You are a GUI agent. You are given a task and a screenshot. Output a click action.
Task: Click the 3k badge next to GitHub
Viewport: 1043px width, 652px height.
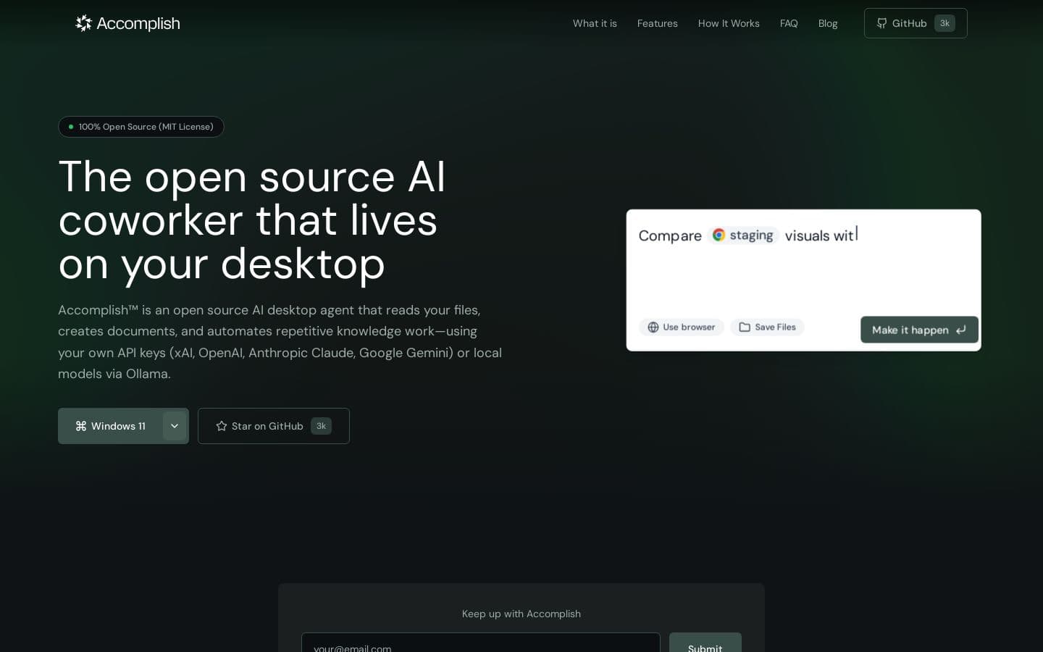pyautogui.click(x=944, y=23)
